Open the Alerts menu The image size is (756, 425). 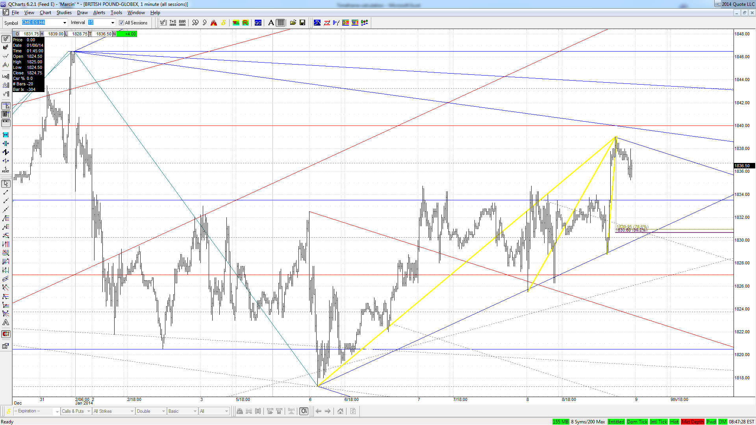tap(99, 13)
